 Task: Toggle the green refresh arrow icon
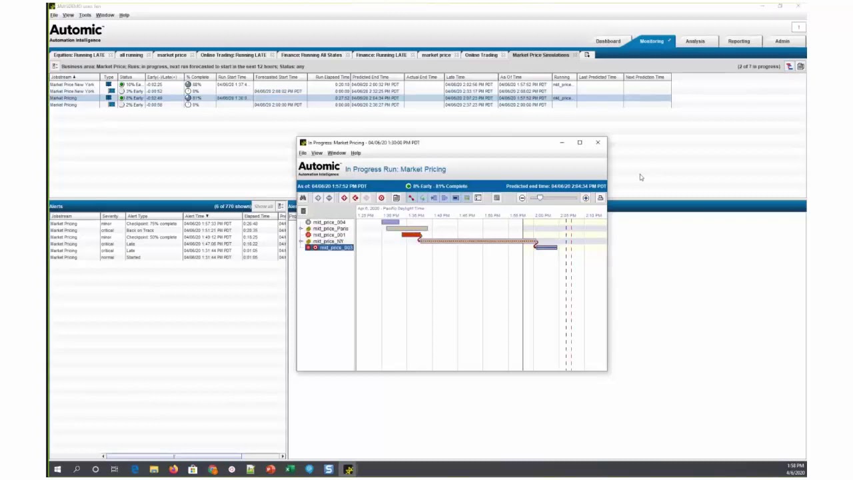(422, 198)
